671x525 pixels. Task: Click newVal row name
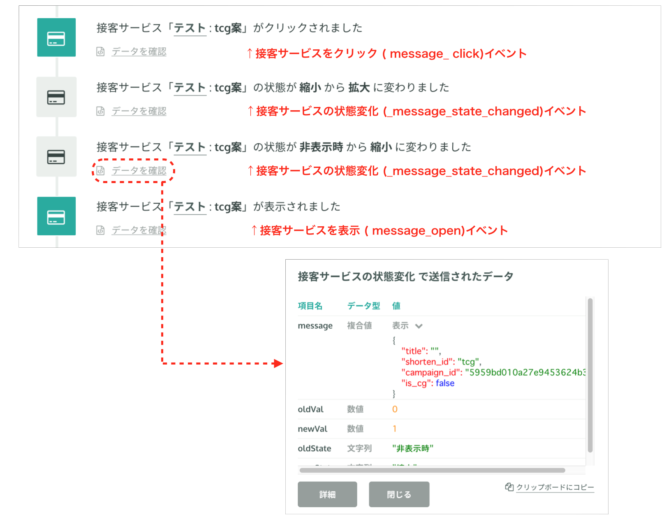(x=312, y=429)
